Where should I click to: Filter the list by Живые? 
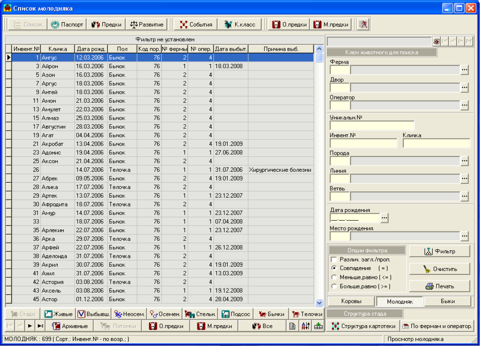58,314
